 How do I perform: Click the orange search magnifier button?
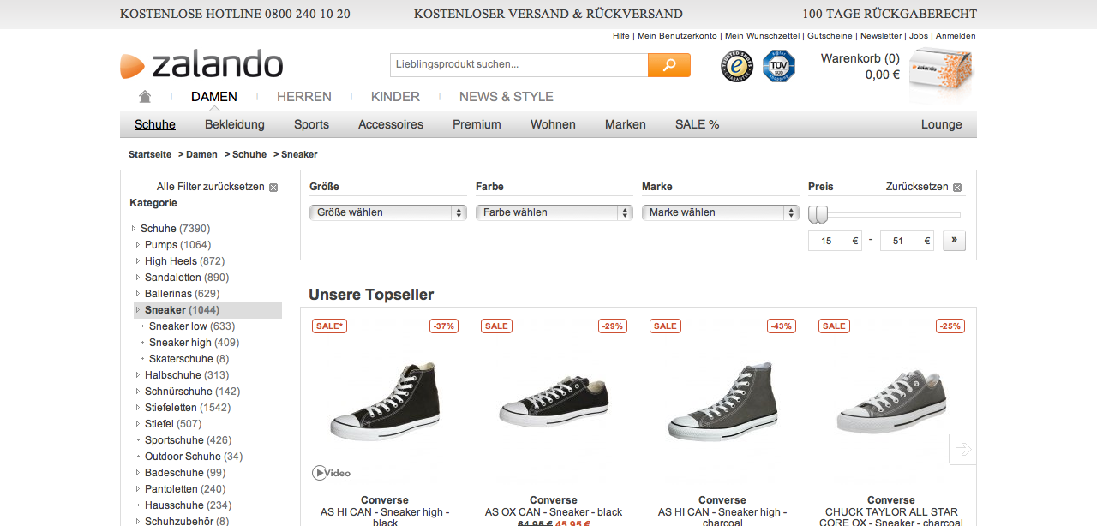coord(668,65)
